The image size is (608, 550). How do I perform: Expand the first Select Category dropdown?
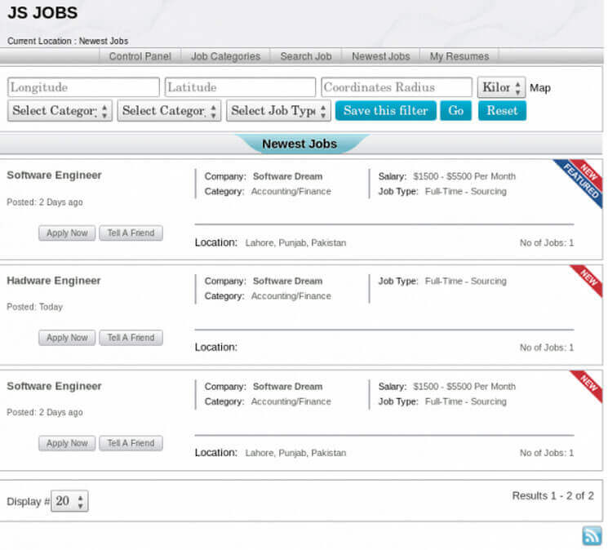coord(60,111)
